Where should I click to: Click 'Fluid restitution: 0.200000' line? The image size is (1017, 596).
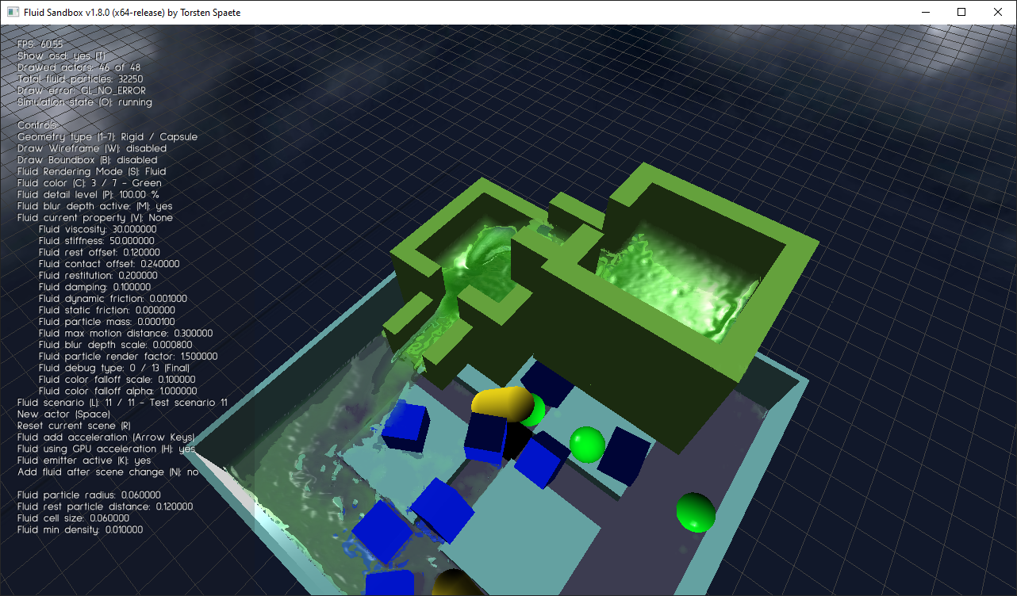pos(98,275)
